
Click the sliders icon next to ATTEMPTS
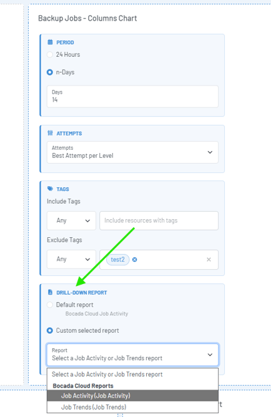[x=50, y=133]
